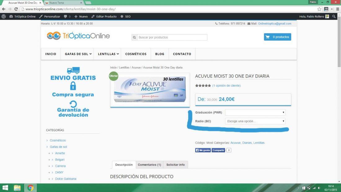
Task: Open Graduación (PWR) dropdown
Action: coord(255,112)
